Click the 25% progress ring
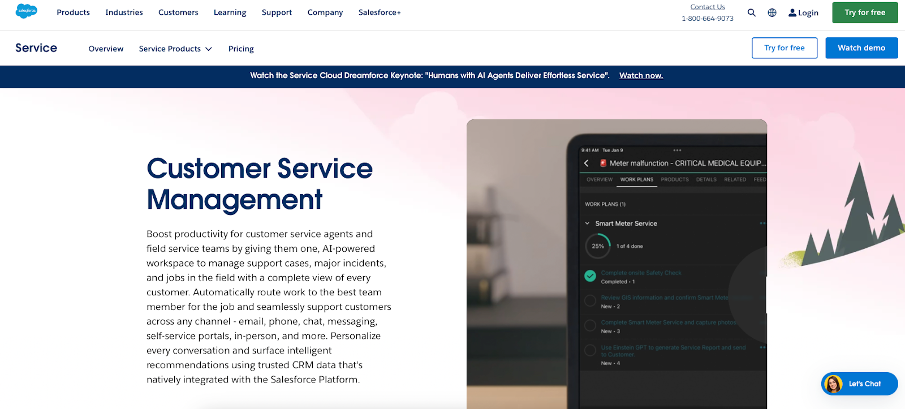905x409 pixels. 598,246
